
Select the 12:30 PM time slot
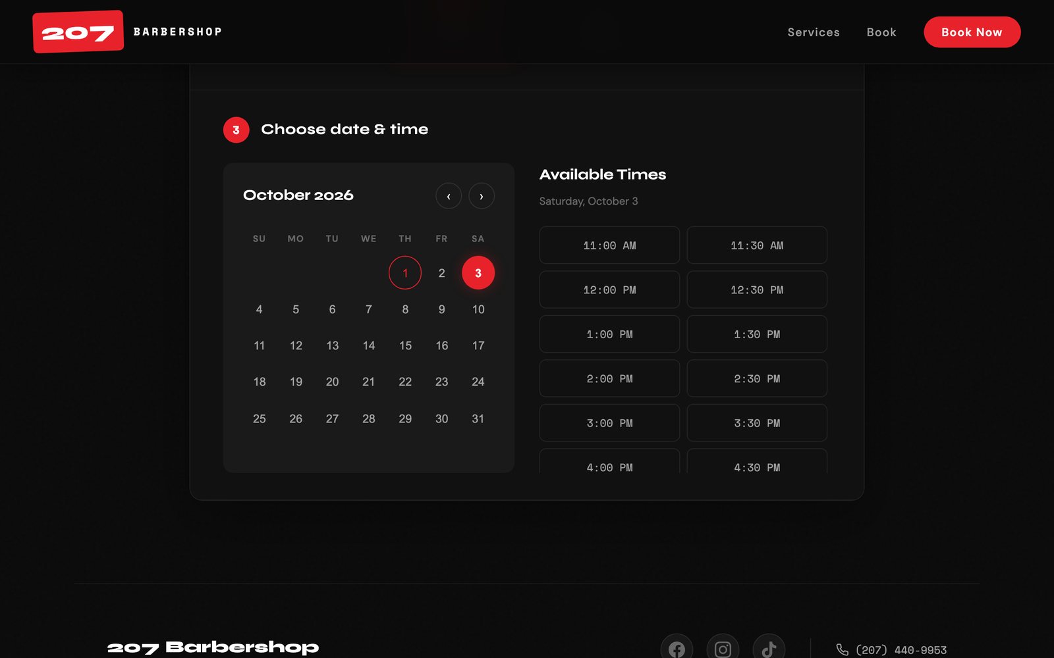757,290
